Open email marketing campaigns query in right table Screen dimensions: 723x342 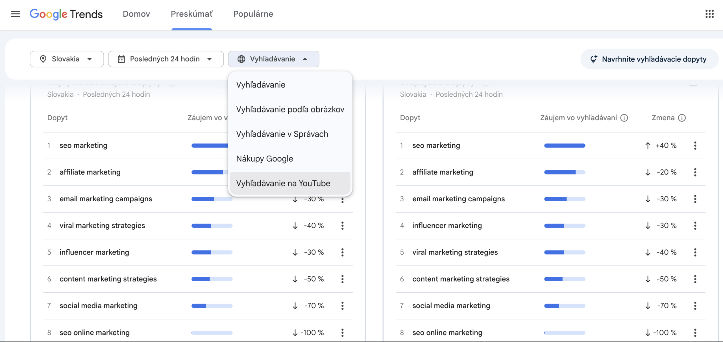(x=458, y=199)
